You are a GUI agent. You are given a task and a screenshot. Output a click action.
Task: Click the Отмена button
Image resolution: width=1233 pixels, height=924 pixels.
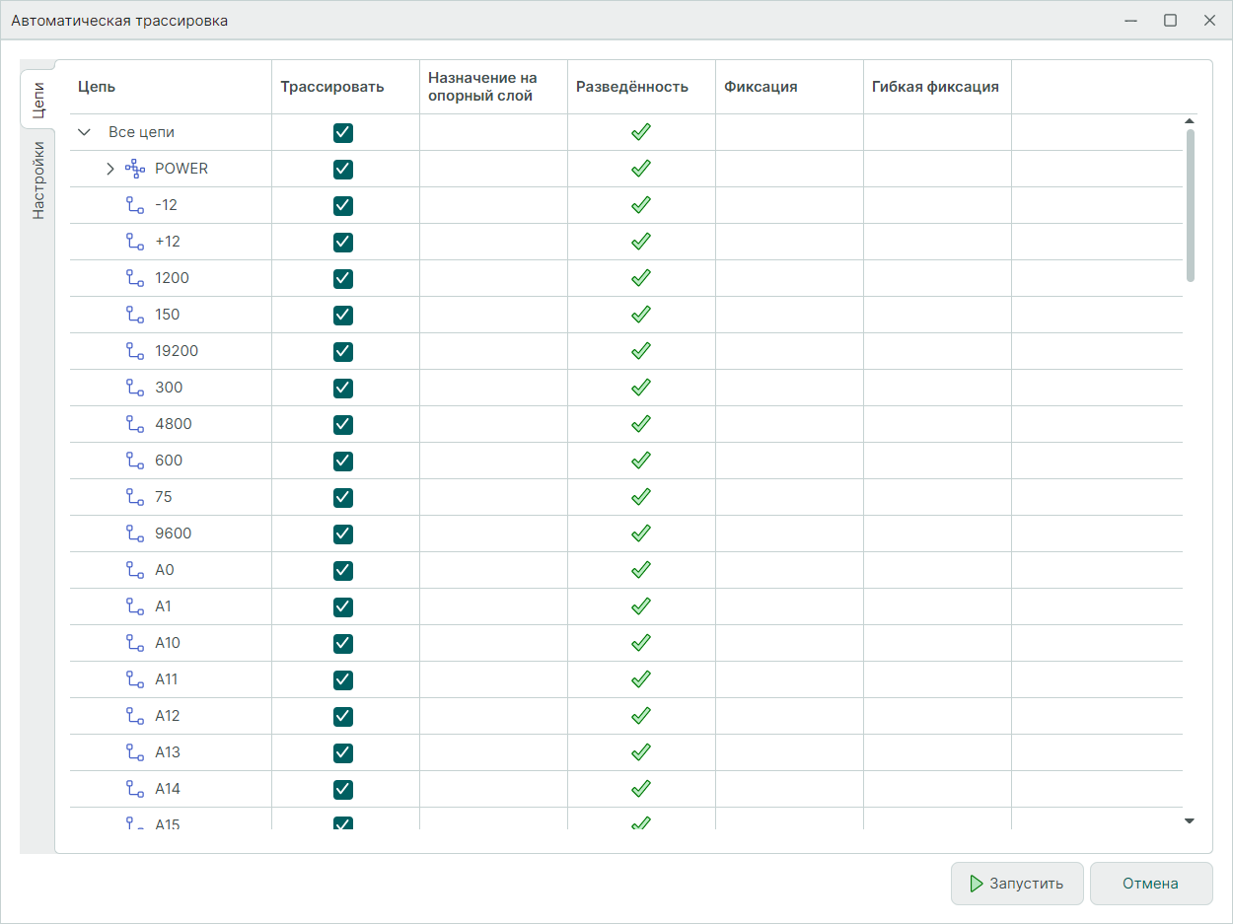pos(1150,884)
